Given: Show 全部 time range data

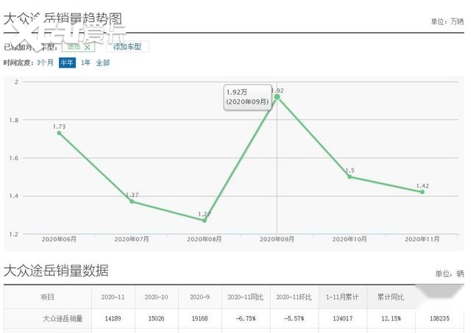Looking at the screenshot, I should (102, 63).
